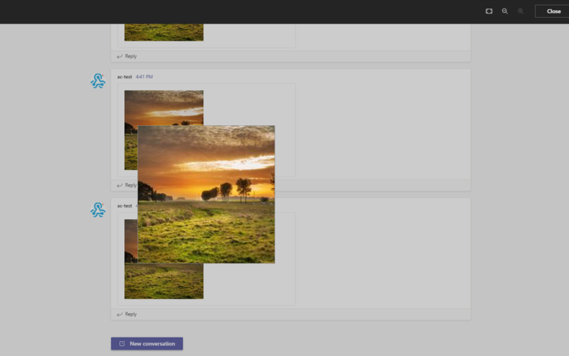Open ac-test avatar beside the last message
The image size is (569, 356).
point(98,210)
